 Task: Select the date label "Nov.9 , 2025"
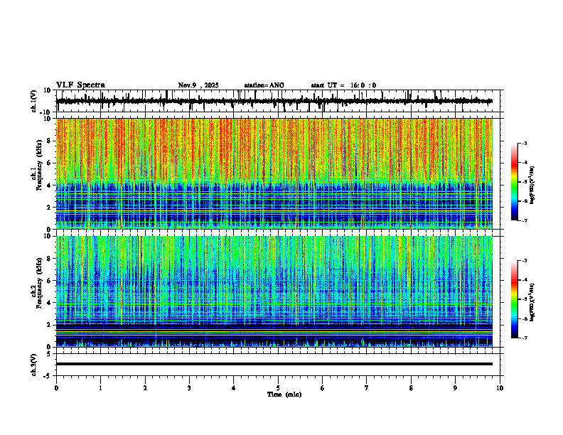pyautogui.click(x=198, y=85)
